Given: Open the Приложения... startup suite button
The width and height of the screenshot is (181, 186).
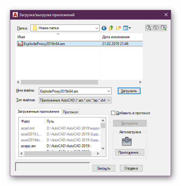Looking at the screenshot, I should point(130,152).
